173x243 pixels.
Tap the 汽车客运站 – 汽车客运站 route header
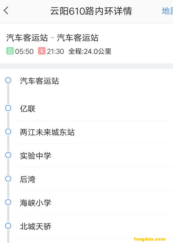point(53,38)
